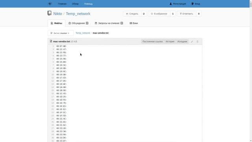Click Temp_network in the breadcrumb path
Viewport: 252px width, 142px height.
[x=83, y=33]
